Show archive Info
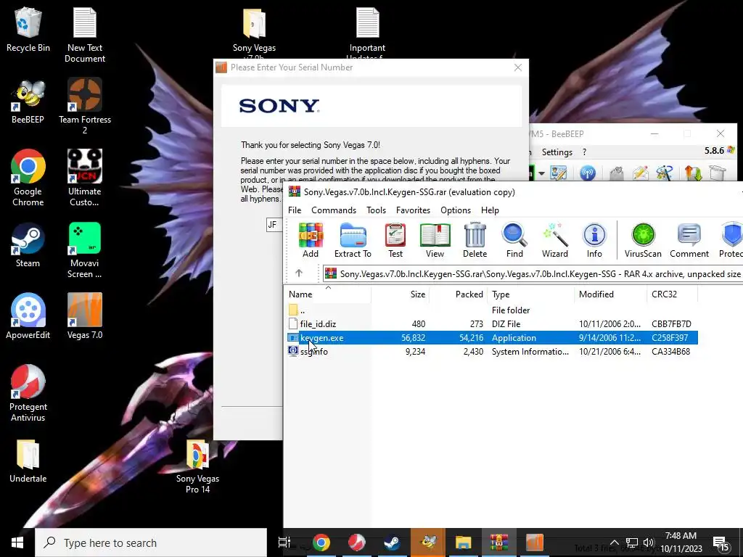 (x=594, y=241)
